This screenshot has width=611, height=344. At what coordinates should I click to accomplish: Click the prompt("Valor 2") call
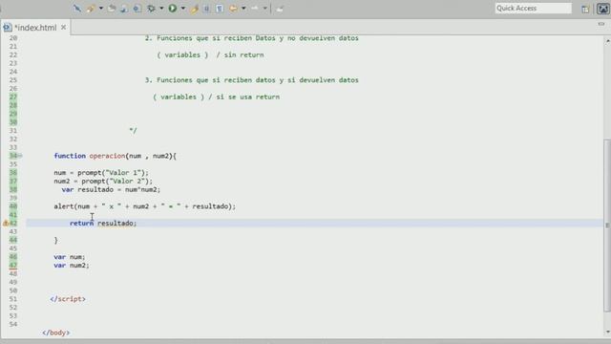[116, 182]
